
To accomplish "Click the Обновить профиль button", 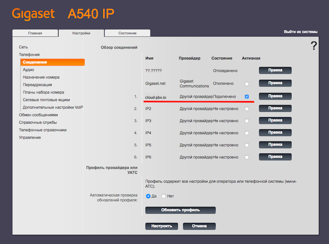I will pos(180,210).
